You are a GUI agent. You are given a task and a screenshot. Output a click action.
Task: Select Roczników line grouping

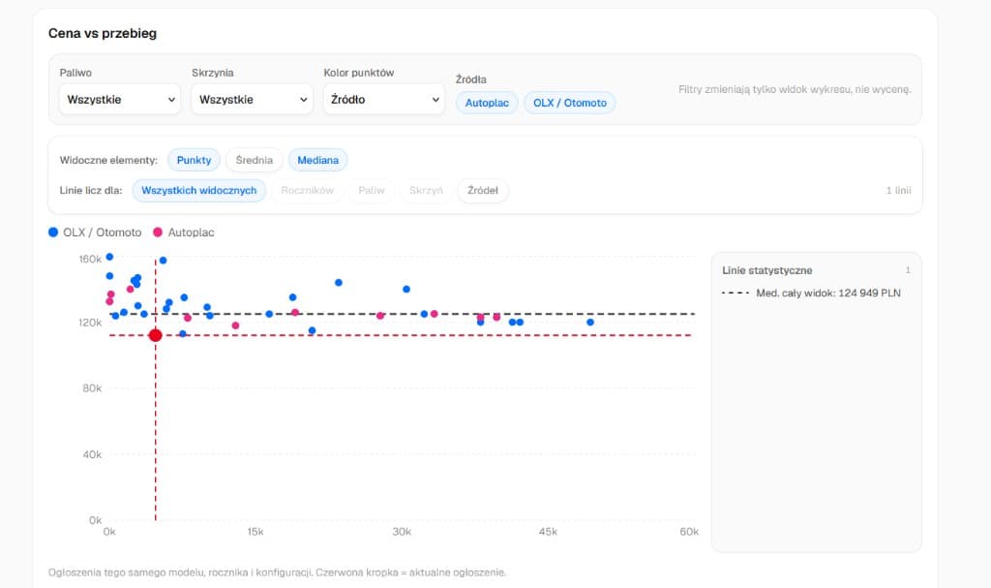click(x=307, y=191)
